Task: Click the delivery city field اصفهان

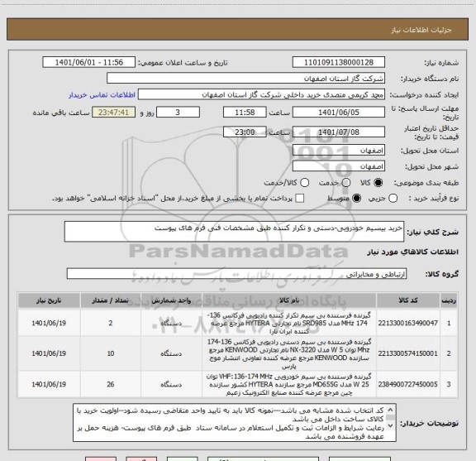Action: click(x=339, y=166)
